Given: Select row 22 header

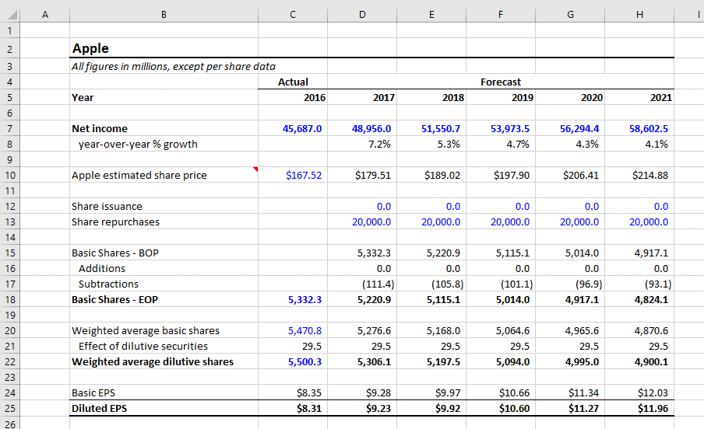Looking at the screenshot, I should pyautogui.click(x=10, y=361).
